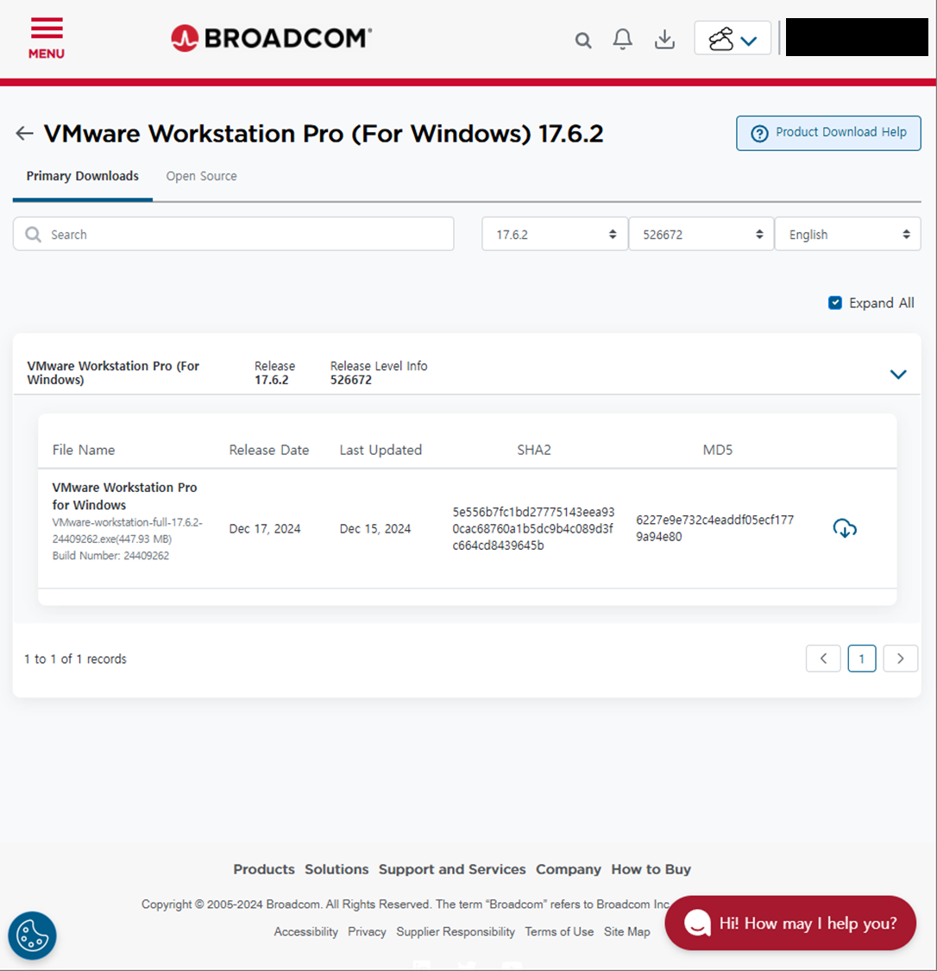
Task: Open the Supplier Responsibility link
Action: pos(456,931)
